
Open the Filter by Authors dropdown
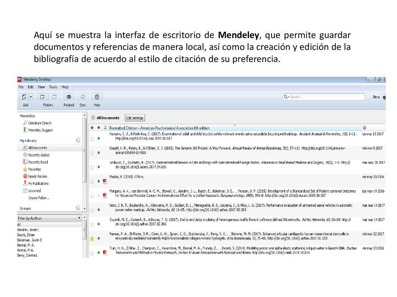[x=49, y=218]
